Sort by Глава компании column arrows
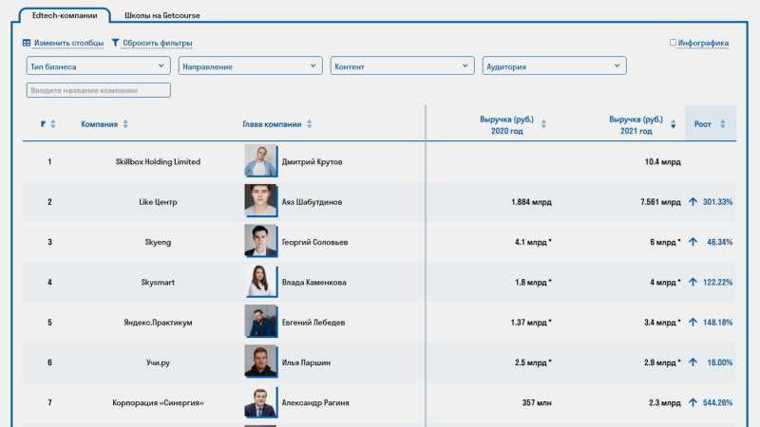This screenshot has width=760, height=427. (x=309, y=124)
